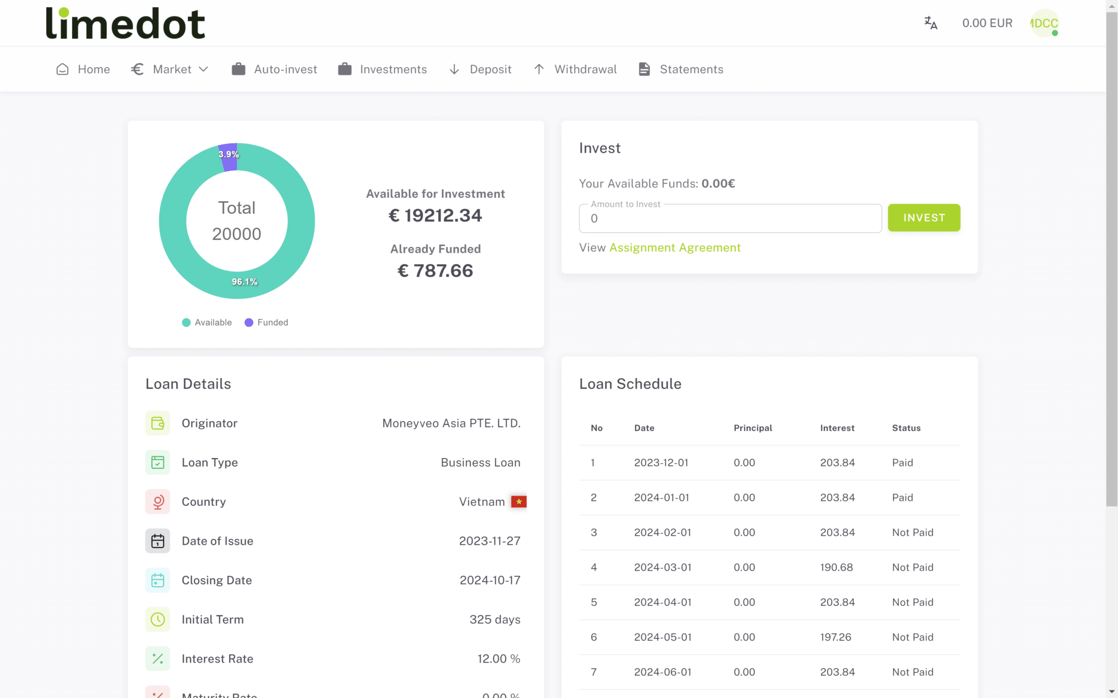This screenshot has height=698, width=1118.
Task: Click the Statements document icon
Action: [644, 69]
